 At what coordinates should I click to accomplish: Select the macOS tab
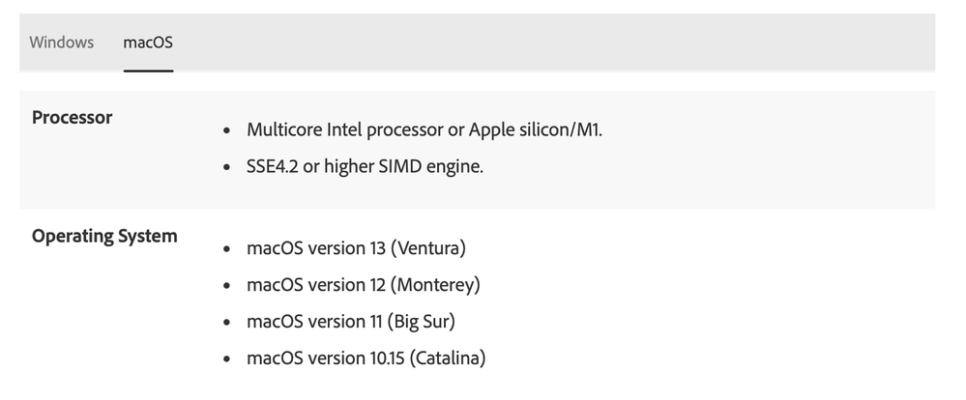(148, 43)
